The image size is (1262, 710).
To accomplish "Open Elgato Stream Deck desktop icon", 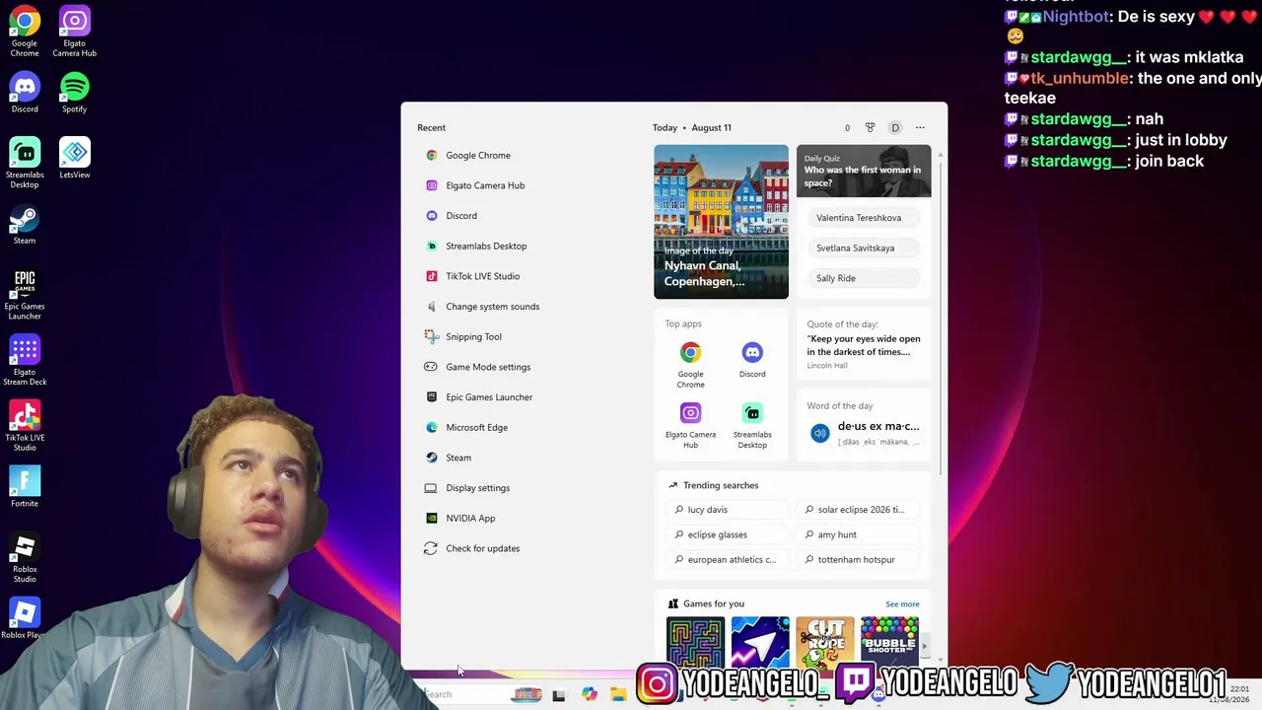I will [25, 360].
